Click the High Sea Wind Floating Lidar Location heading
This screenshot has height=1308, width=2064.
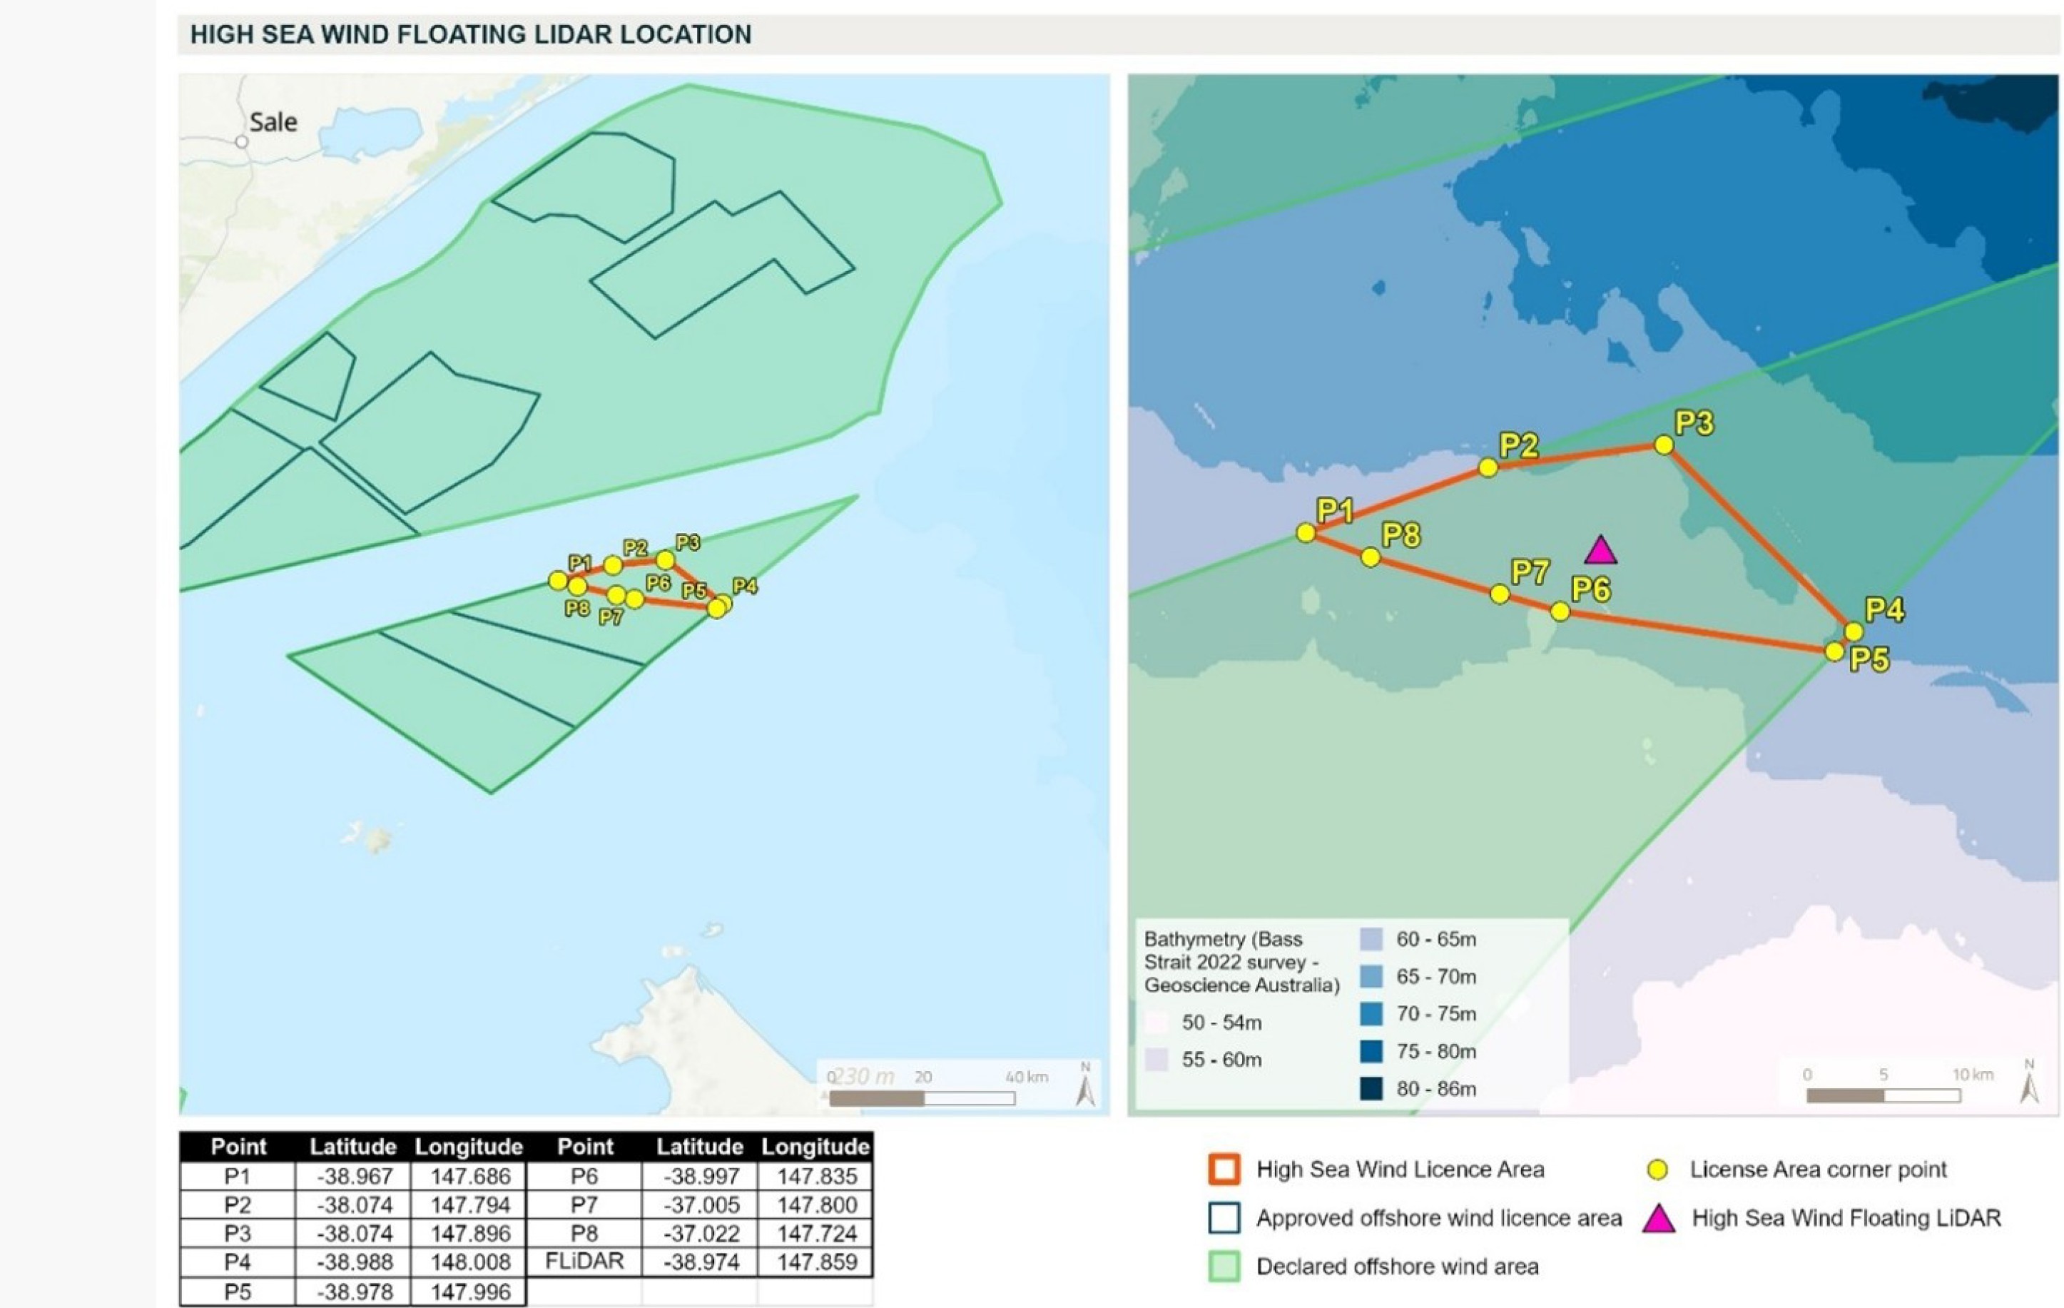tap(471, 34)
